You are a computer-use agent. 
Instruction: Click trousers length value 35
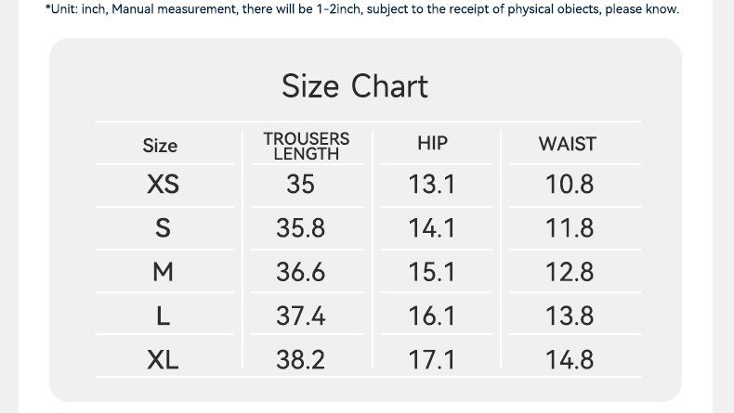click(x=300, y=184)
